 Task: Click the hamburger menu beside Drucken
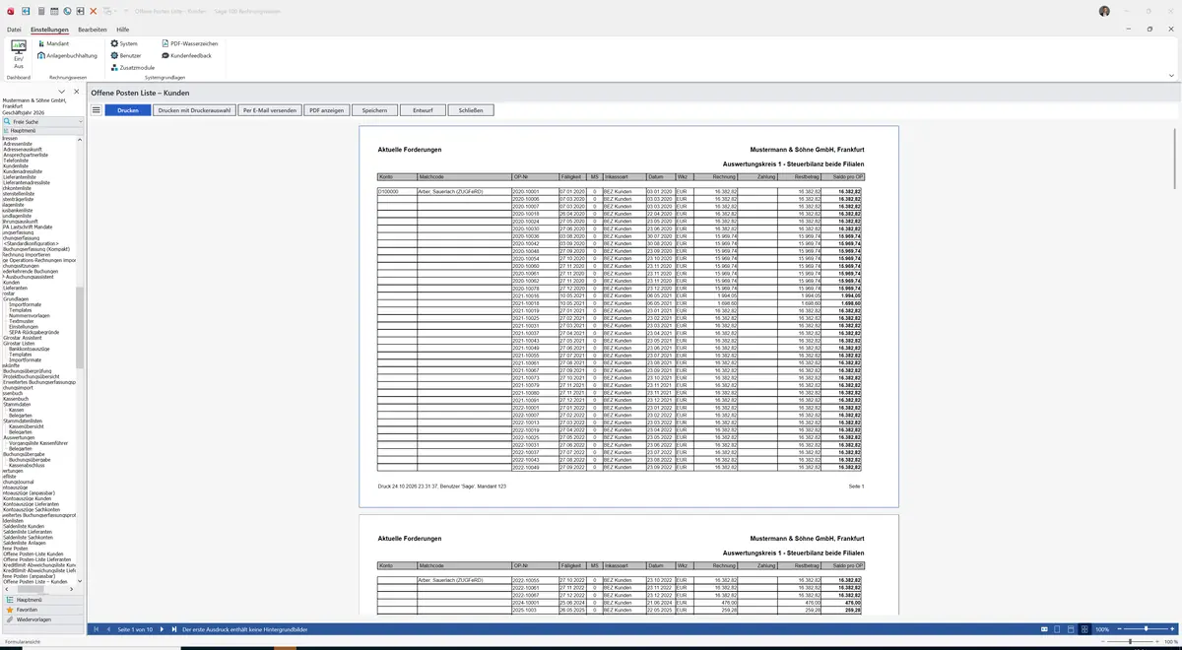[97, 110]
